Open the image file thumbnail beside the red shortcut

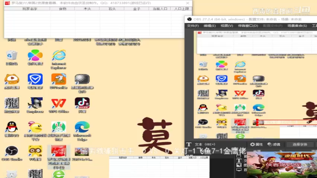point(82,152)
